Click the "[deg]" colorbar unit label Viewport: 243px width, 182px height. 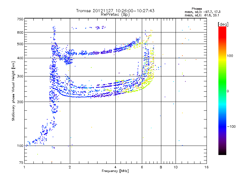223,24
